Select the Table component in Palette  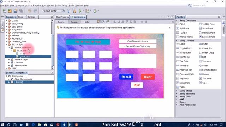pos(180,87)
